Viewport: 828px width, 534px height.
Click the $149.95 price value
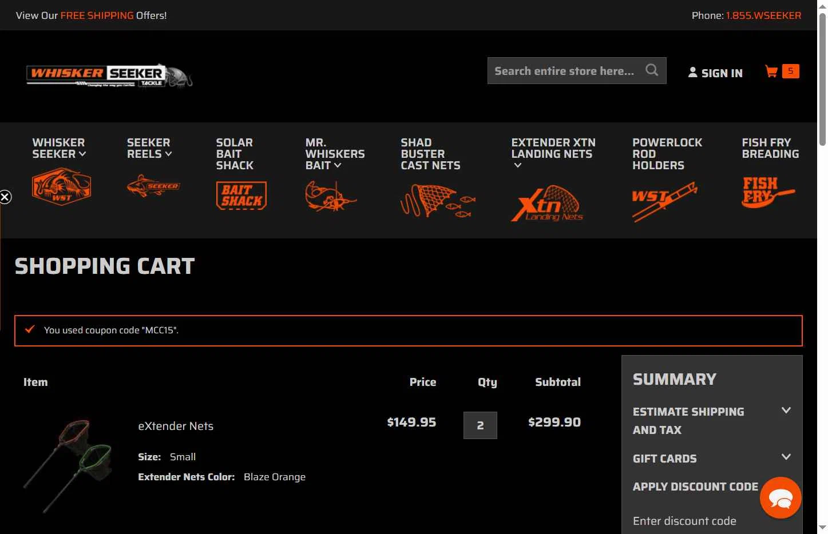411,422
